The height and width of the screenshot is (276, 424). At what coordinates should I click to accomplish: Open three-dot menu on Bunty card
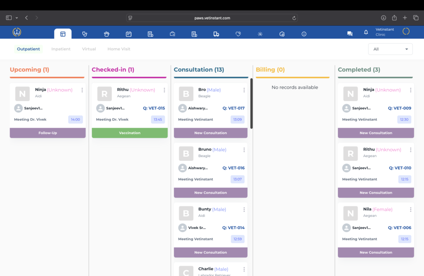[244, 210]
